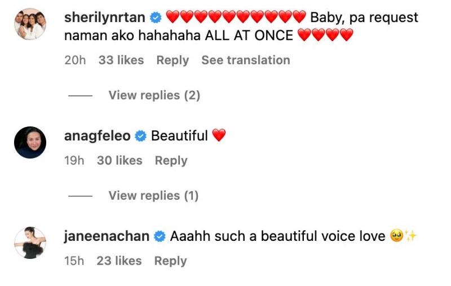See translation of sherilynrtan's comment
The height and width of the screenshot is (286, 451).
[246, 60]
